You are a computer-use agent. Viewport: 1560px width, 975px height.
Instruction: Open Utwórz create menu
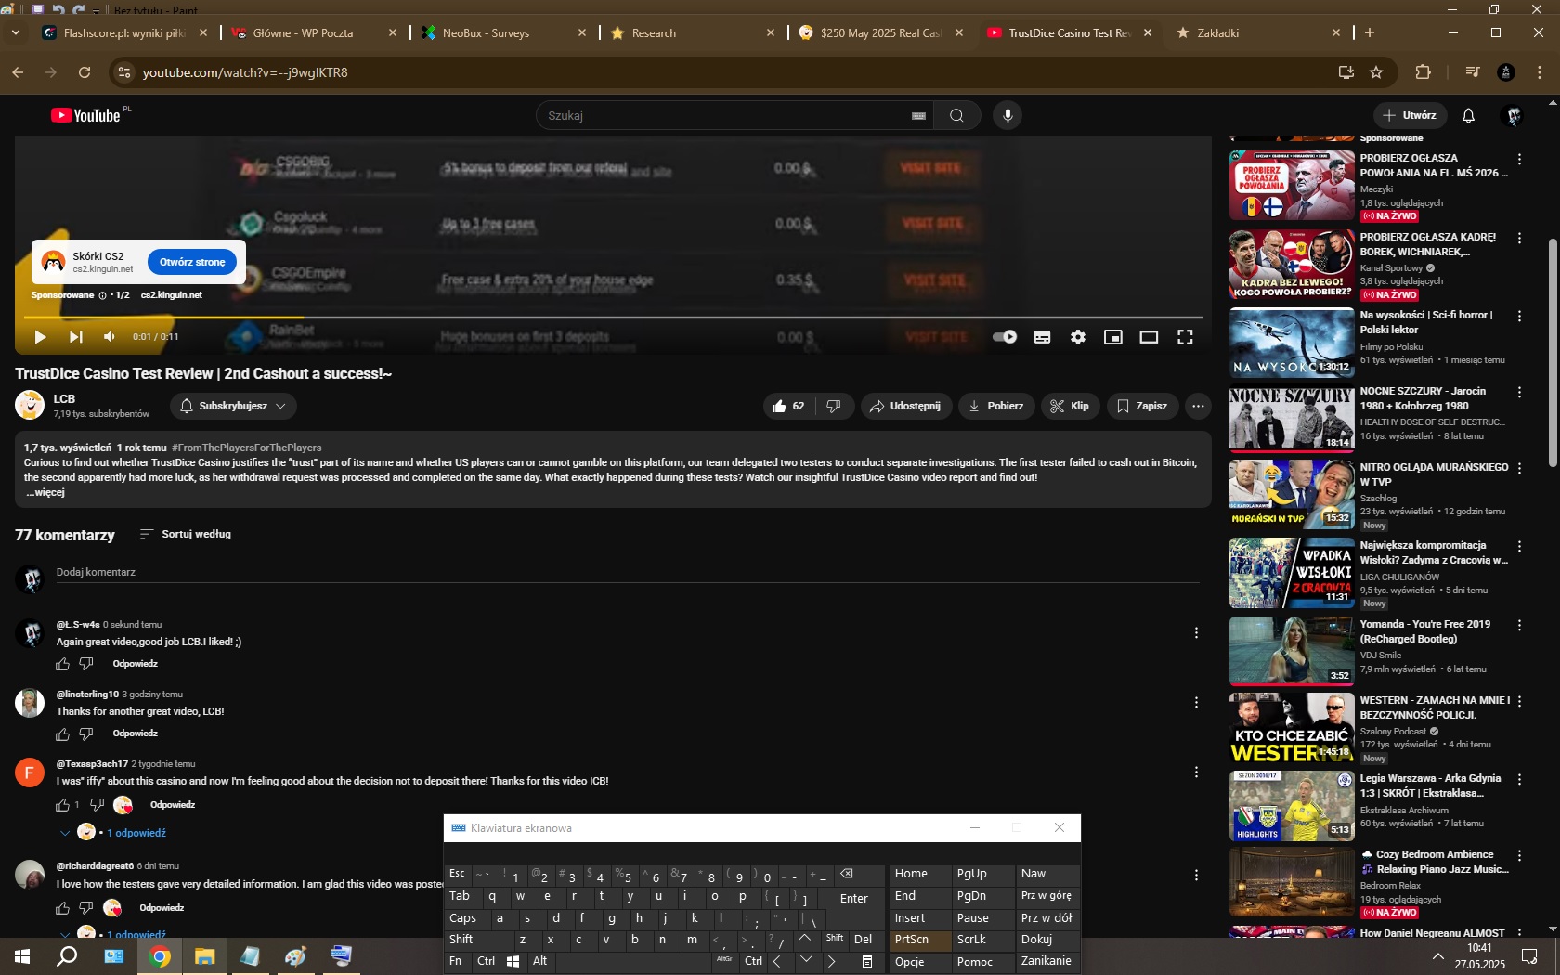pyautogui.click(x=1410, y=115)
